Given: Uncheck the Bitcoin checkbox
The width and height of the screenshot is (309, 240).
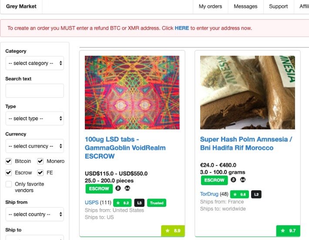Looking at the screenshot, I should tap(9, 161).
